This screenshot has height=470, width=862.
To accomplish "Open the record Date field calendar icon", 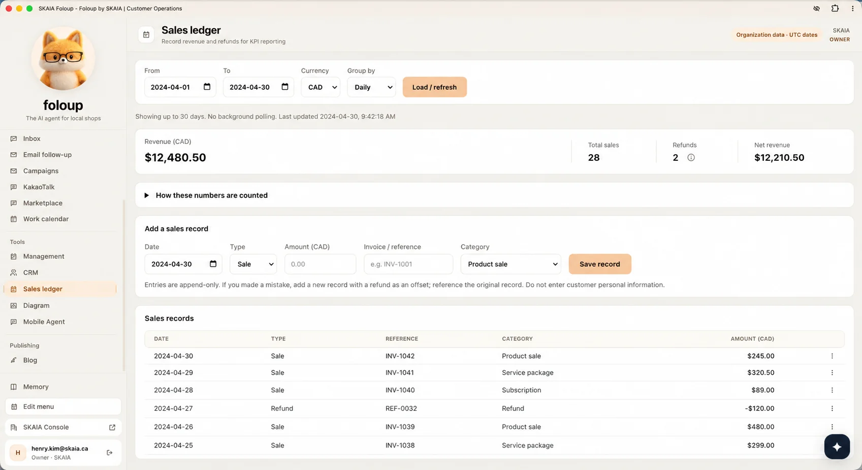I will pos(213,264).
